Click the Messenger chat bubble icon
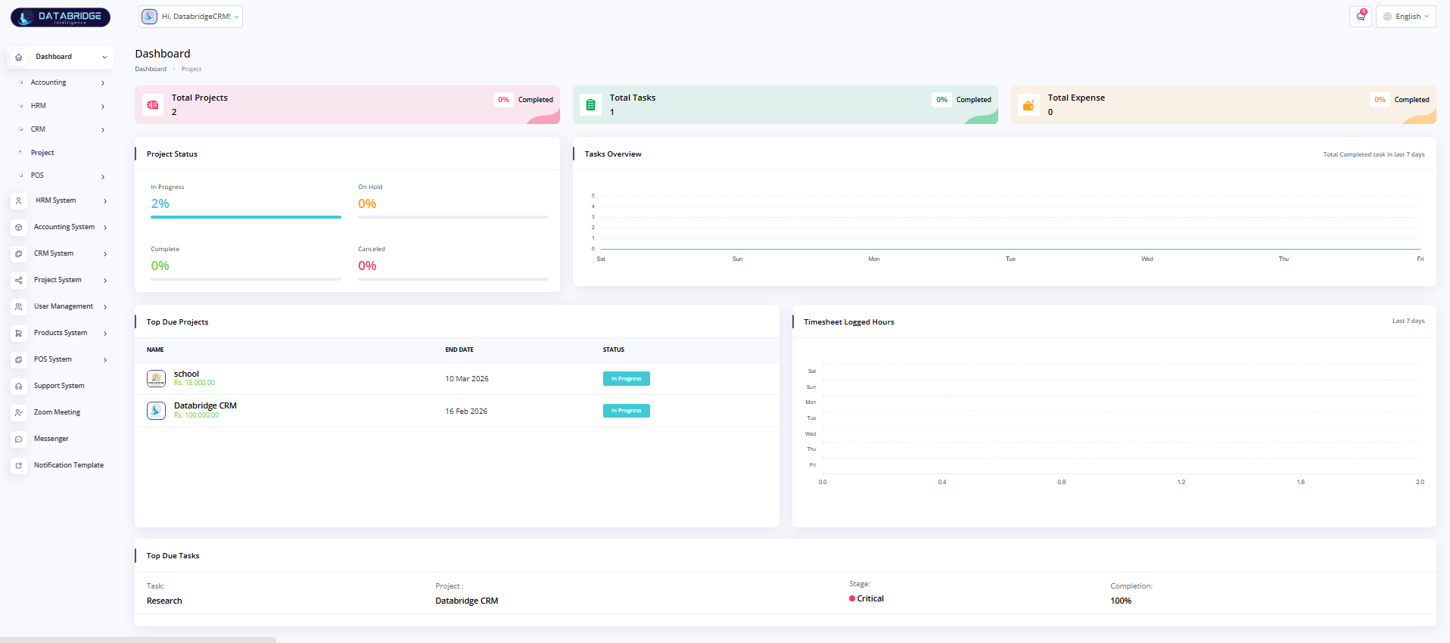This screenshot has height=643, width=1450. (x=19, y=439)
